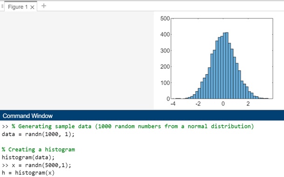
Task: Click the comment '% Creating a histogram'
Action: [38, 150]
